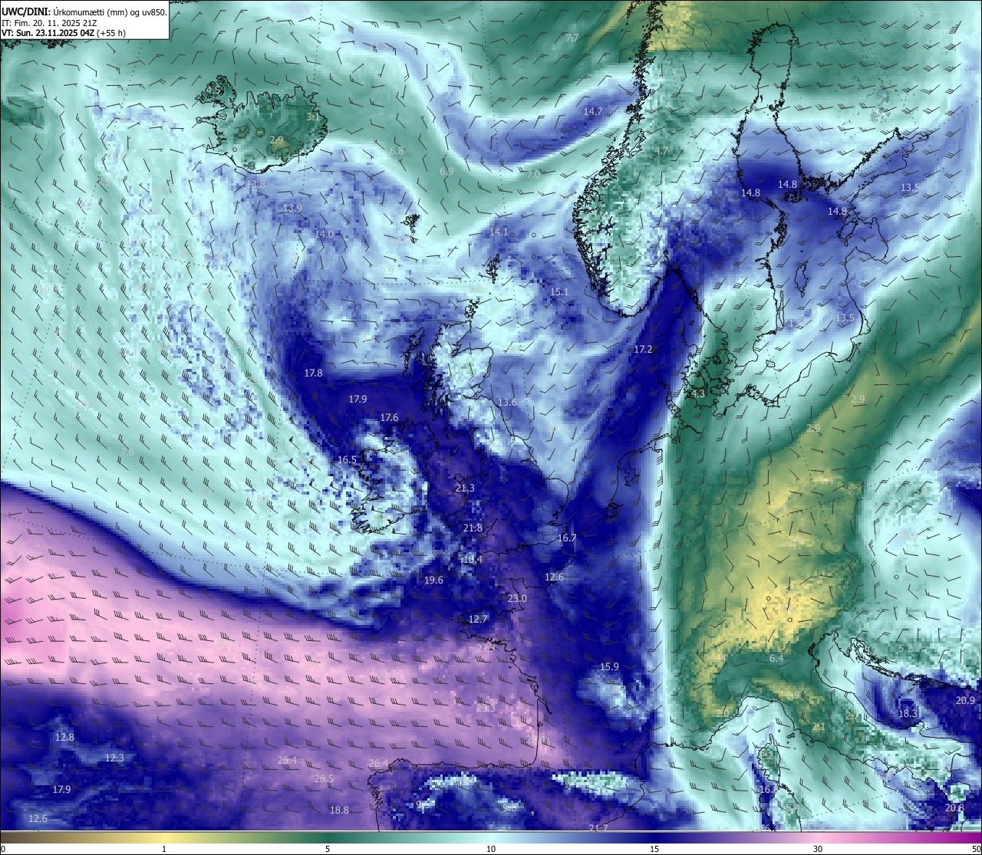Viewport: 982px width, 855px height.
Task: Click the 16.5 value near Ireland
Action: click(347, 460)
